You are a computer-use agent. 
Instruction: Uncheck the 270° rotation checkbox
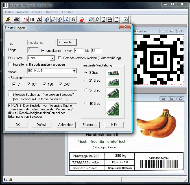[60, 84]
